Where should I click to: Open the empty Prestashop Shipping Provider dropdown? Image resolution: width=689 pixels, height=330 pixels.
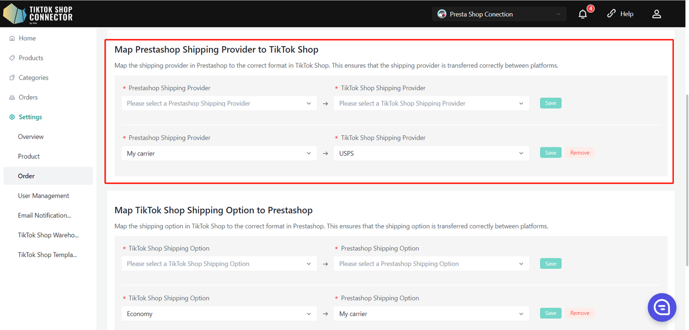tap(219, 103)
